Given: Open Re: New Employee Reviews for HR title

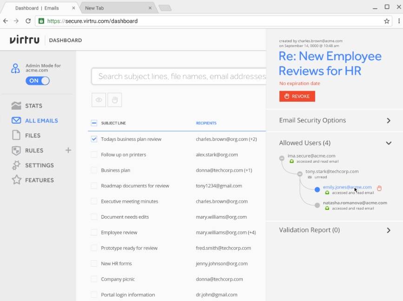Looking at the screenshot, I should (330, 64).
